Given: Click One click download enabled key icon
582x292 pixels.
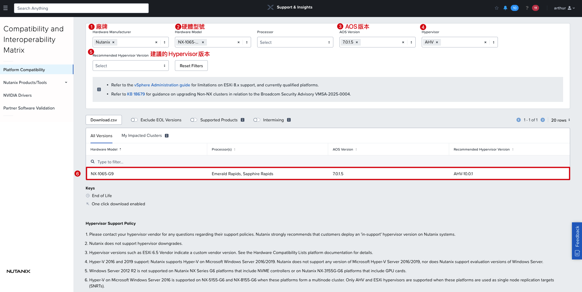Looking at the screenshot, I should pyautogui.click(x=88, y=204).
